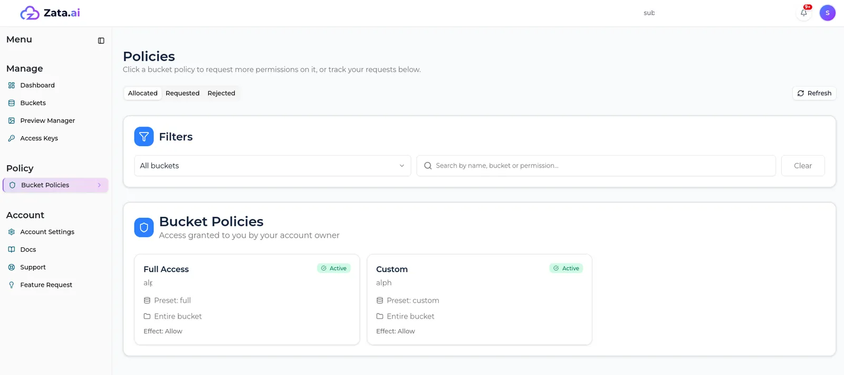Click 'Effect: Allow' in Custom card
Image resolution: width=844 pixels, height=375 pixels.
[396, 331]
